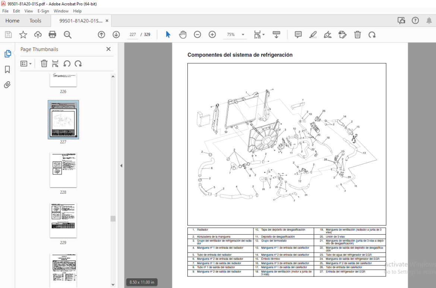Click the Save file icon
Viewport: 436px width, 288px height.
point(8,35)
